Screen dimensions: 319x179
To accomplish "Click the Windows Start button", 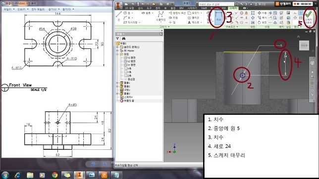I will tap(5, 175).
